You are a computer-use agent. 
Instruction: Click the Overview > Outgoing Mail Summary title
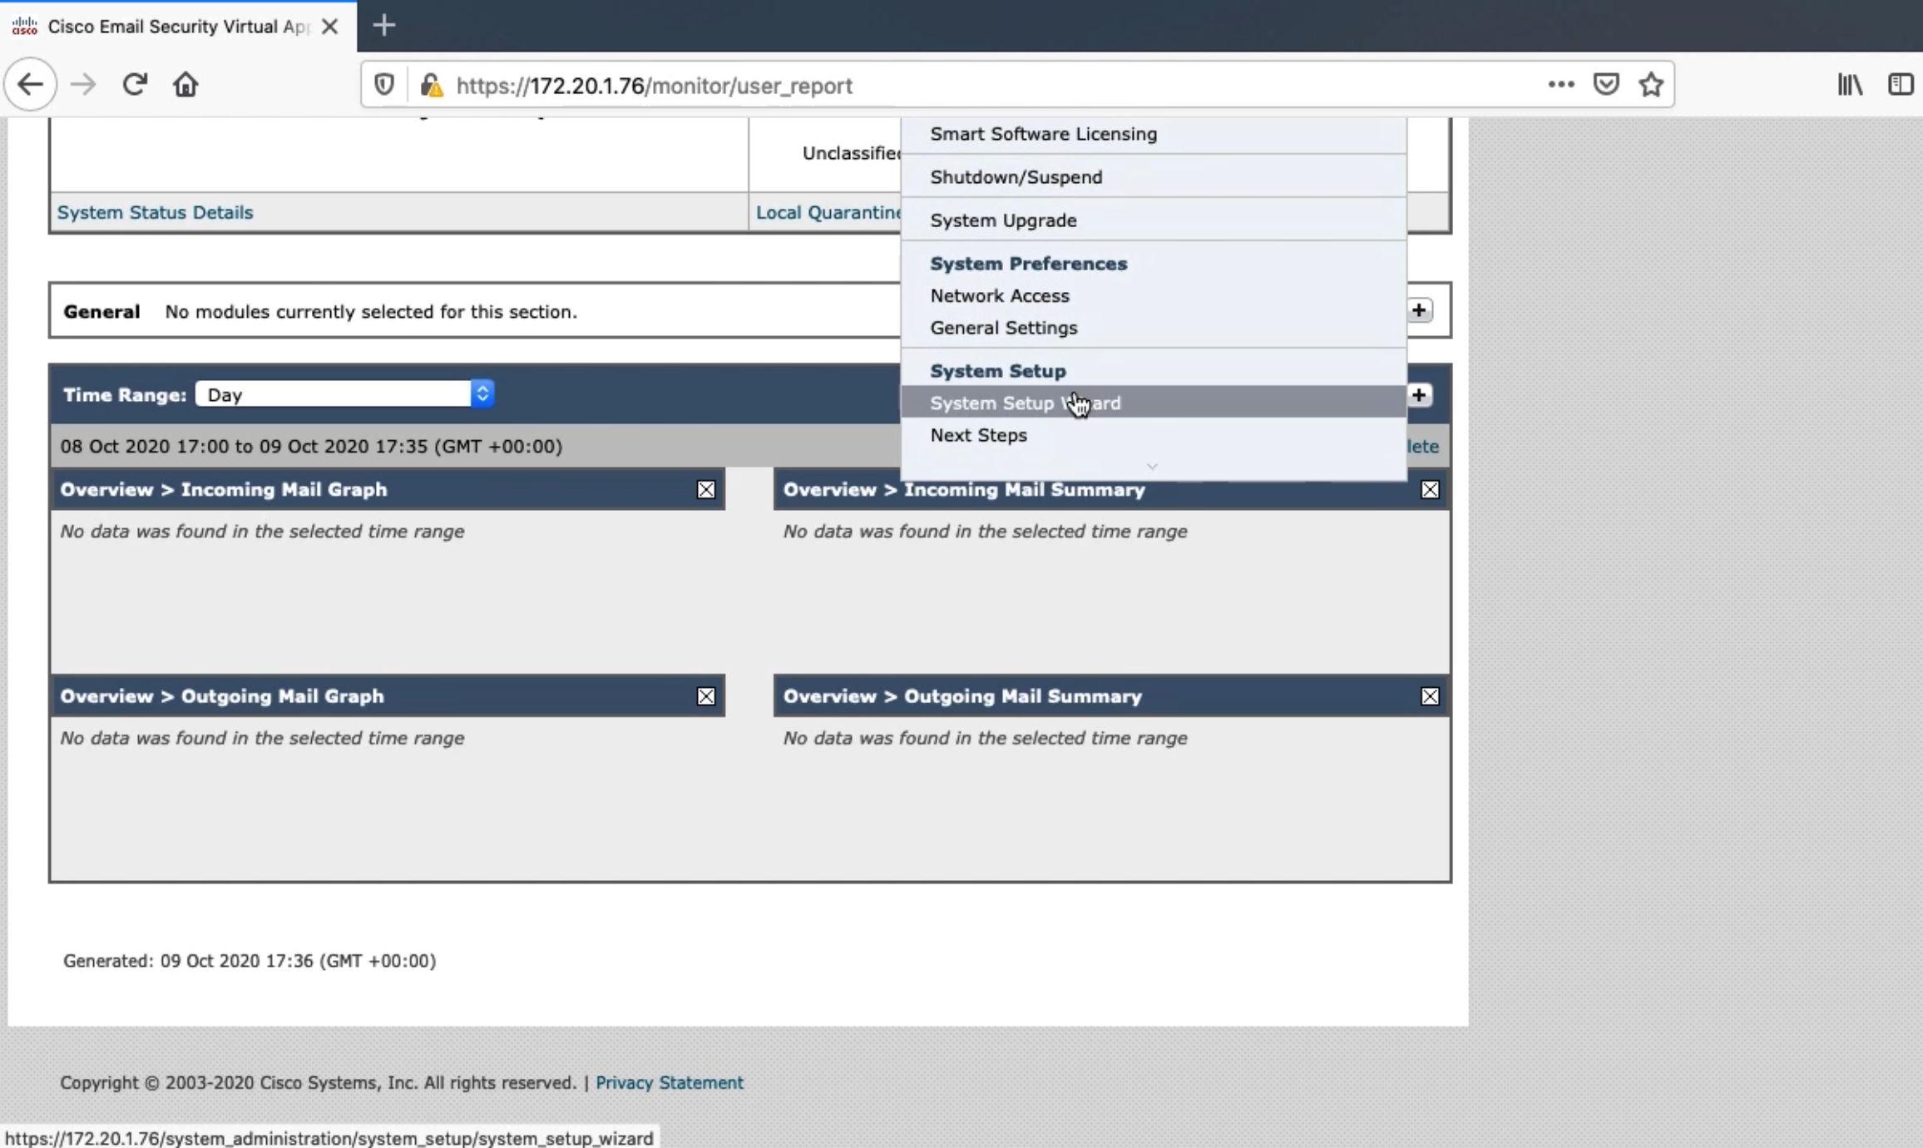pos(962,696)
